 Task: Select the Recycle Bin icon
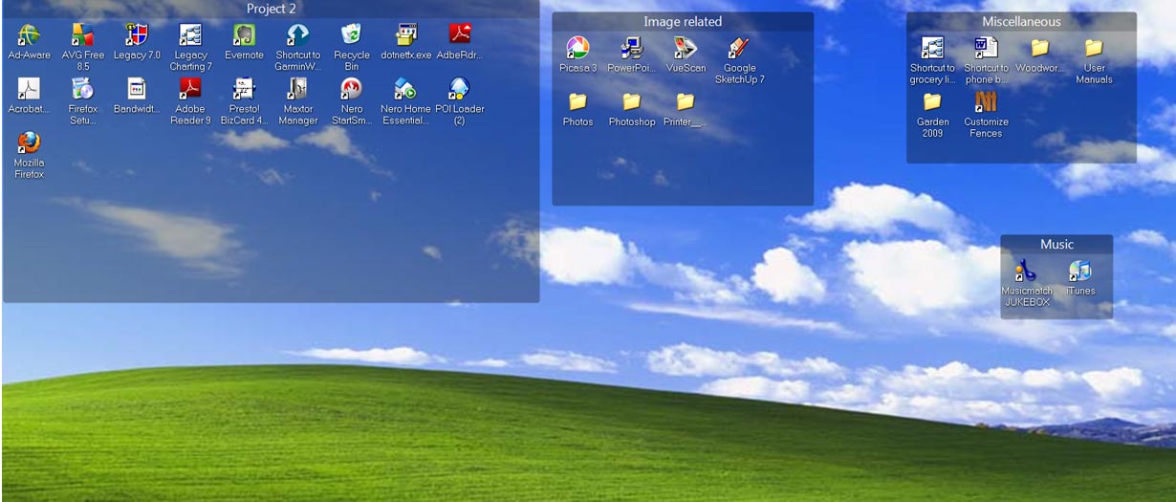click(x=352, y=36)
